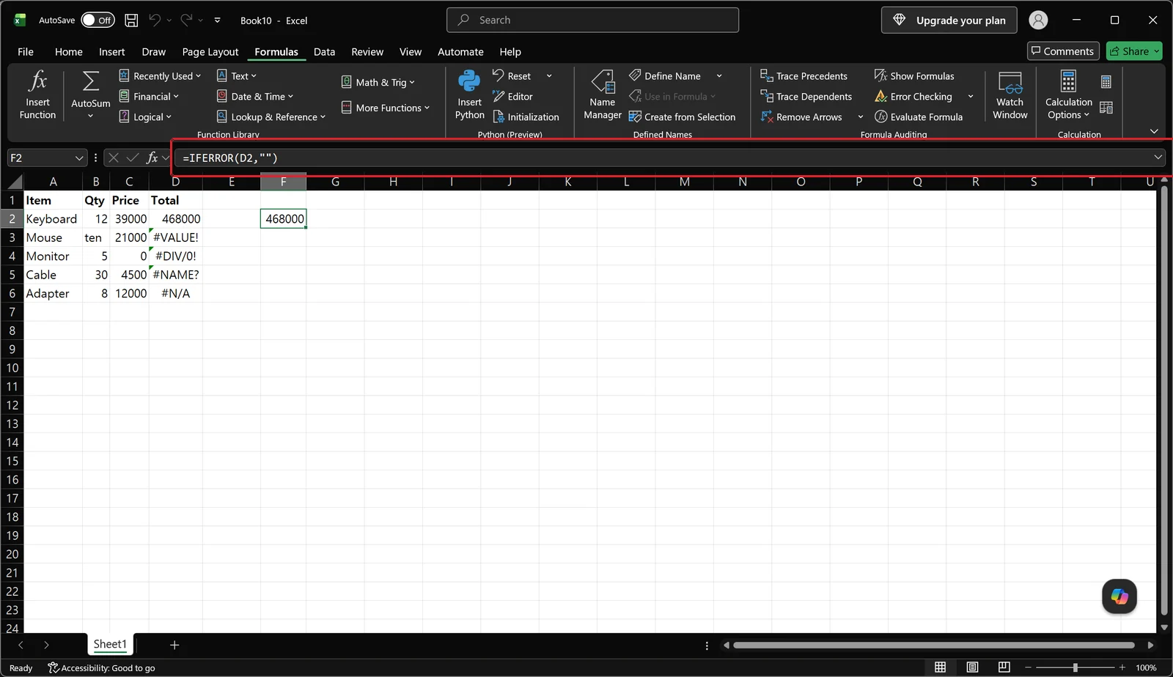Open Evaluate Formula
1173x677 pixels.
919,116
